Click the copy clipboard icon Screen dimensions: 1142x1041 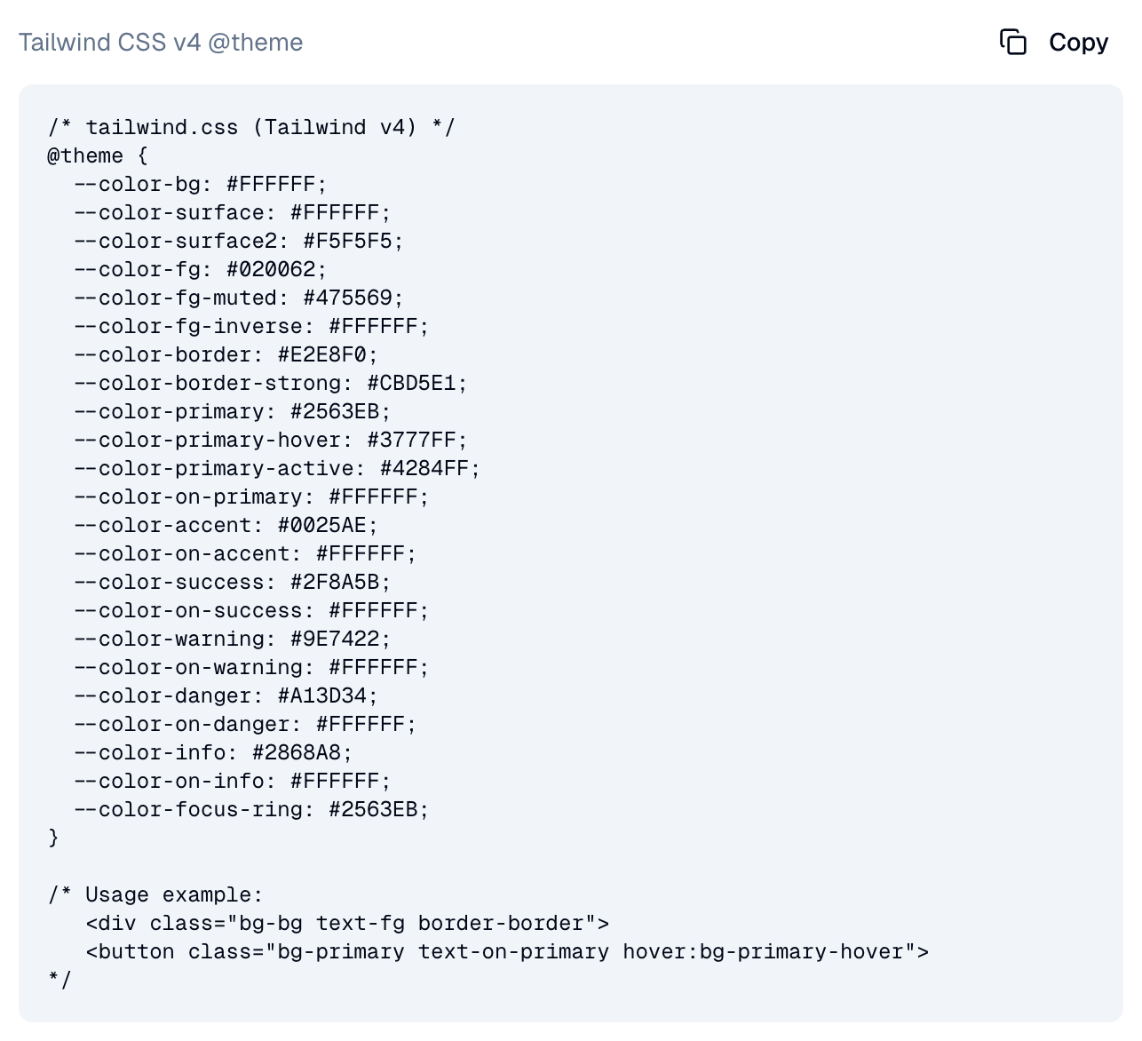coord(1012,42)
